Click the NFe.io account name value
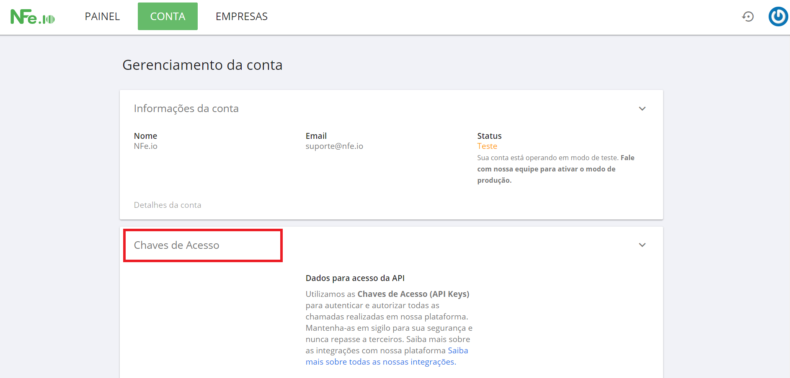The height and width of the screenshot is (378, 790). pos(145,146)
